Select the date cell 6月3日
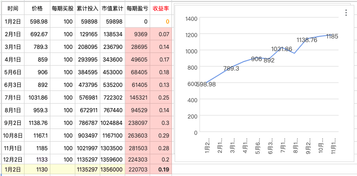This screenshot has height=176, width=357. coord(13,85)
